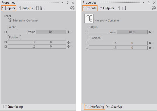Click inputs/outputs combined view icon in left panel
The image size is (157, 111).
[x=37, y=8]
